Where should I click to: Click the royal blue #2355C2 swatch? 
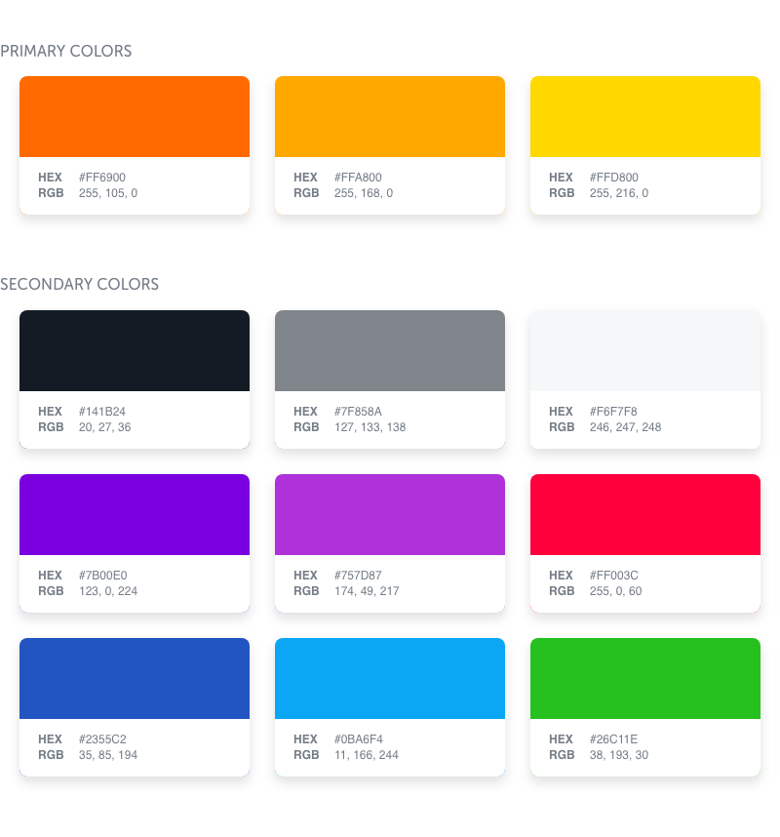pyautogui.click(x=135, y=678)
